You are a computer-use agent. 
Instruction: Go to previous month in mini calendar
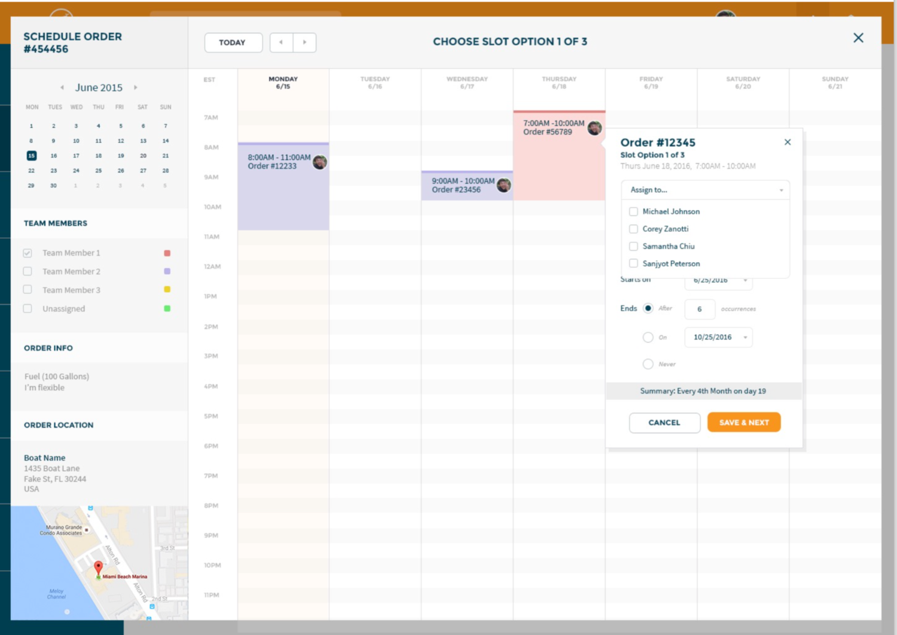[62, 88]
